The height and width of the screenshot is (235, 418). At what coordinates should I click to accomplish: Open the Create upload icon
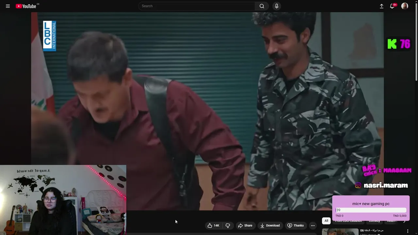(x=381, y=6)
